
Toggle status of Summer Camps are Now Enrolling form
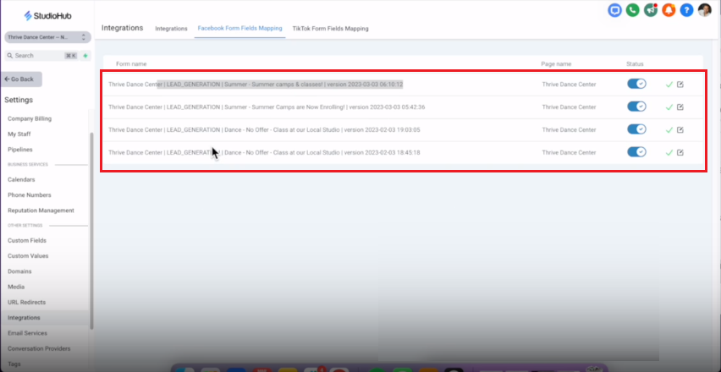[637, 107]
